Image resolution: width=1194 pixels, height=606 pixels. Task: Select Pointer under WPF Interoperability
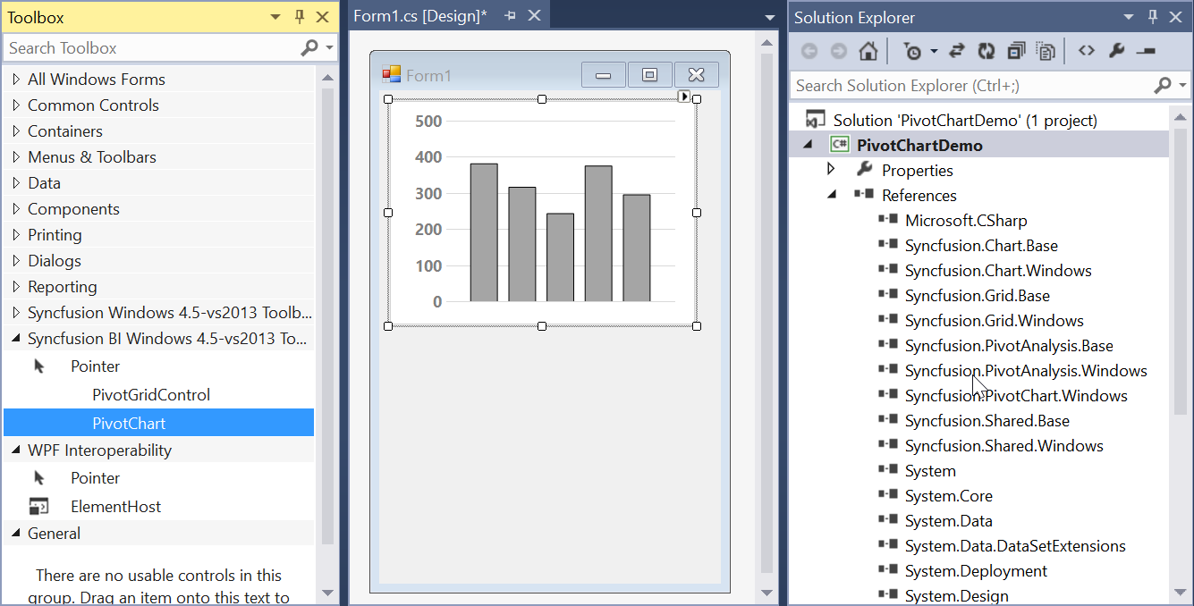point(159,478)
